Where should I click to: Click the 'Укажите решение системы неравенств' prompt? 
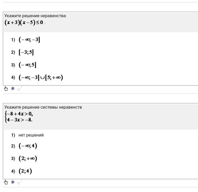(x=43, y=107)
